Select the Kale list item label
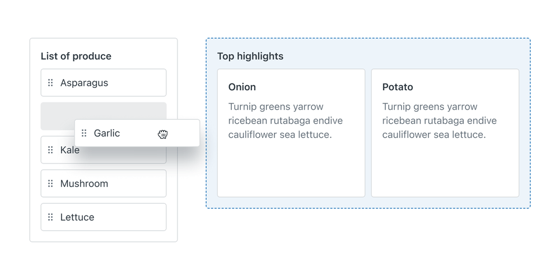 coord(69,150)
